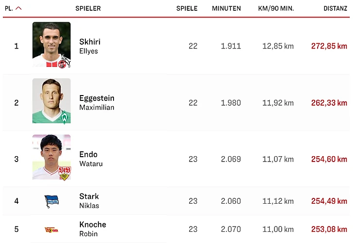Click Knoche Robin name link
Viewport: 354px width, 243px height.
pyautogui.click(x=92, y=229)
